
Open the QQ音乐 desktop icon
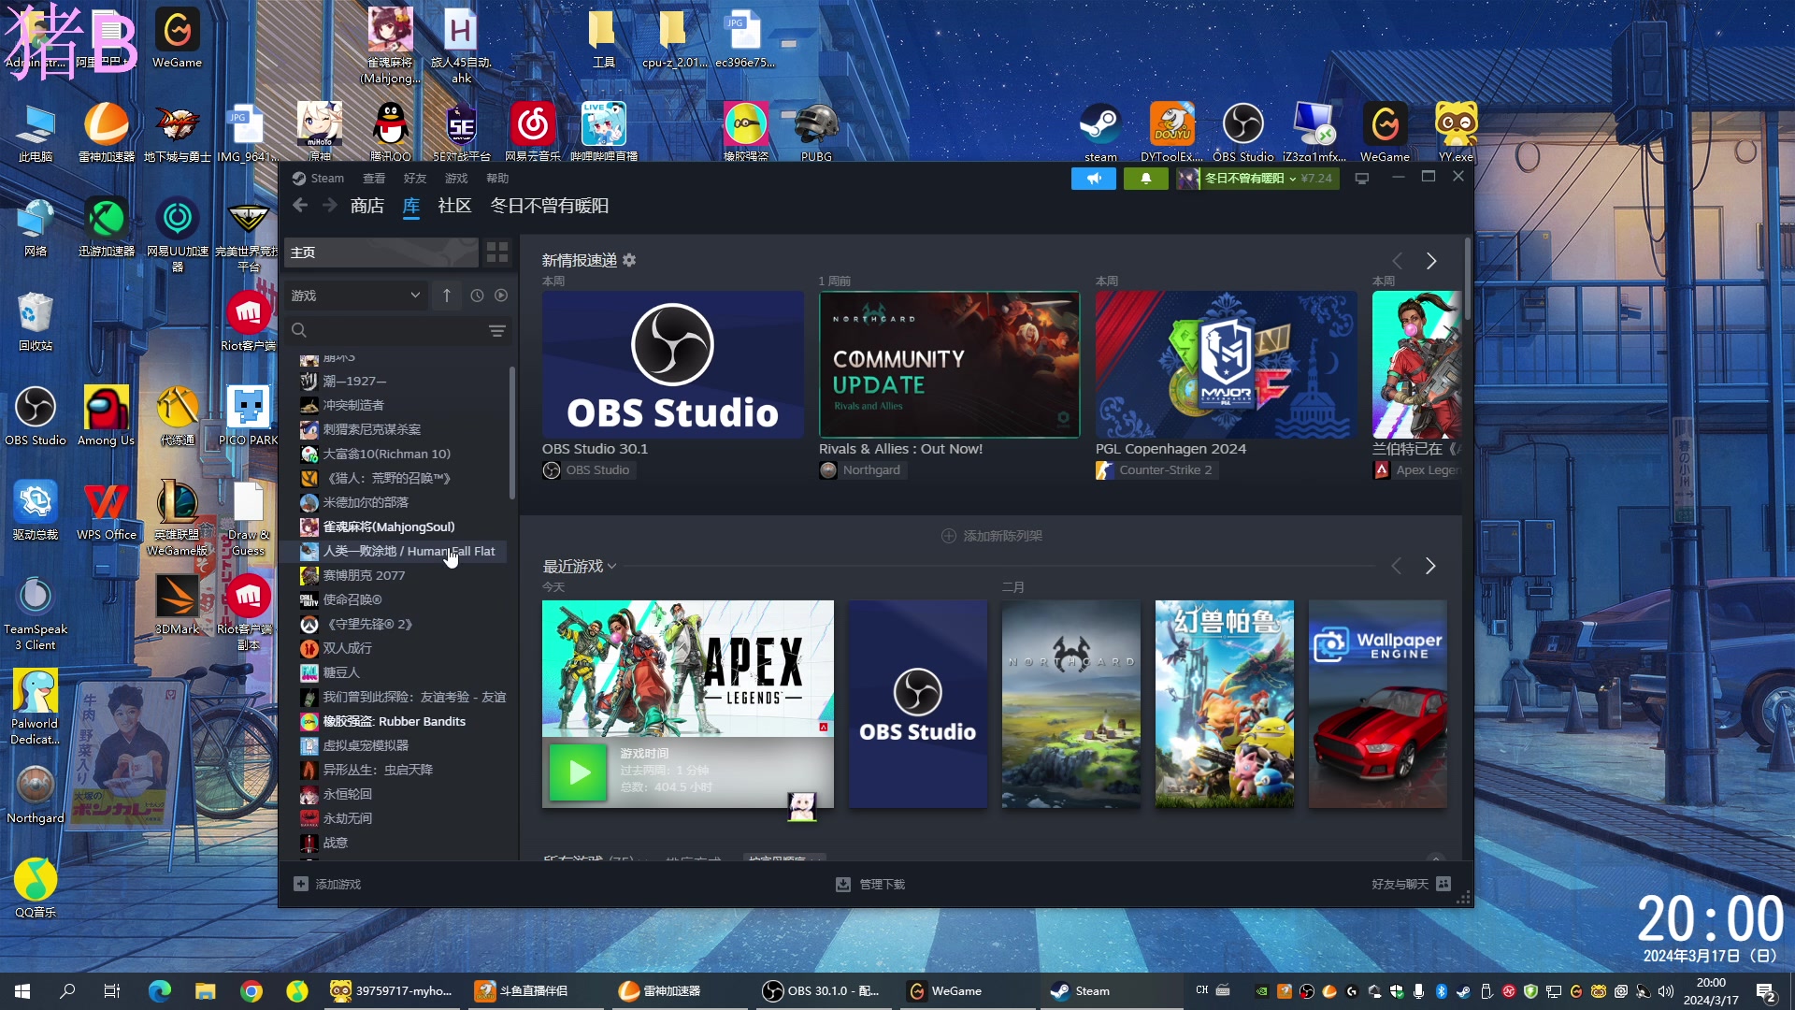(36, 887)
